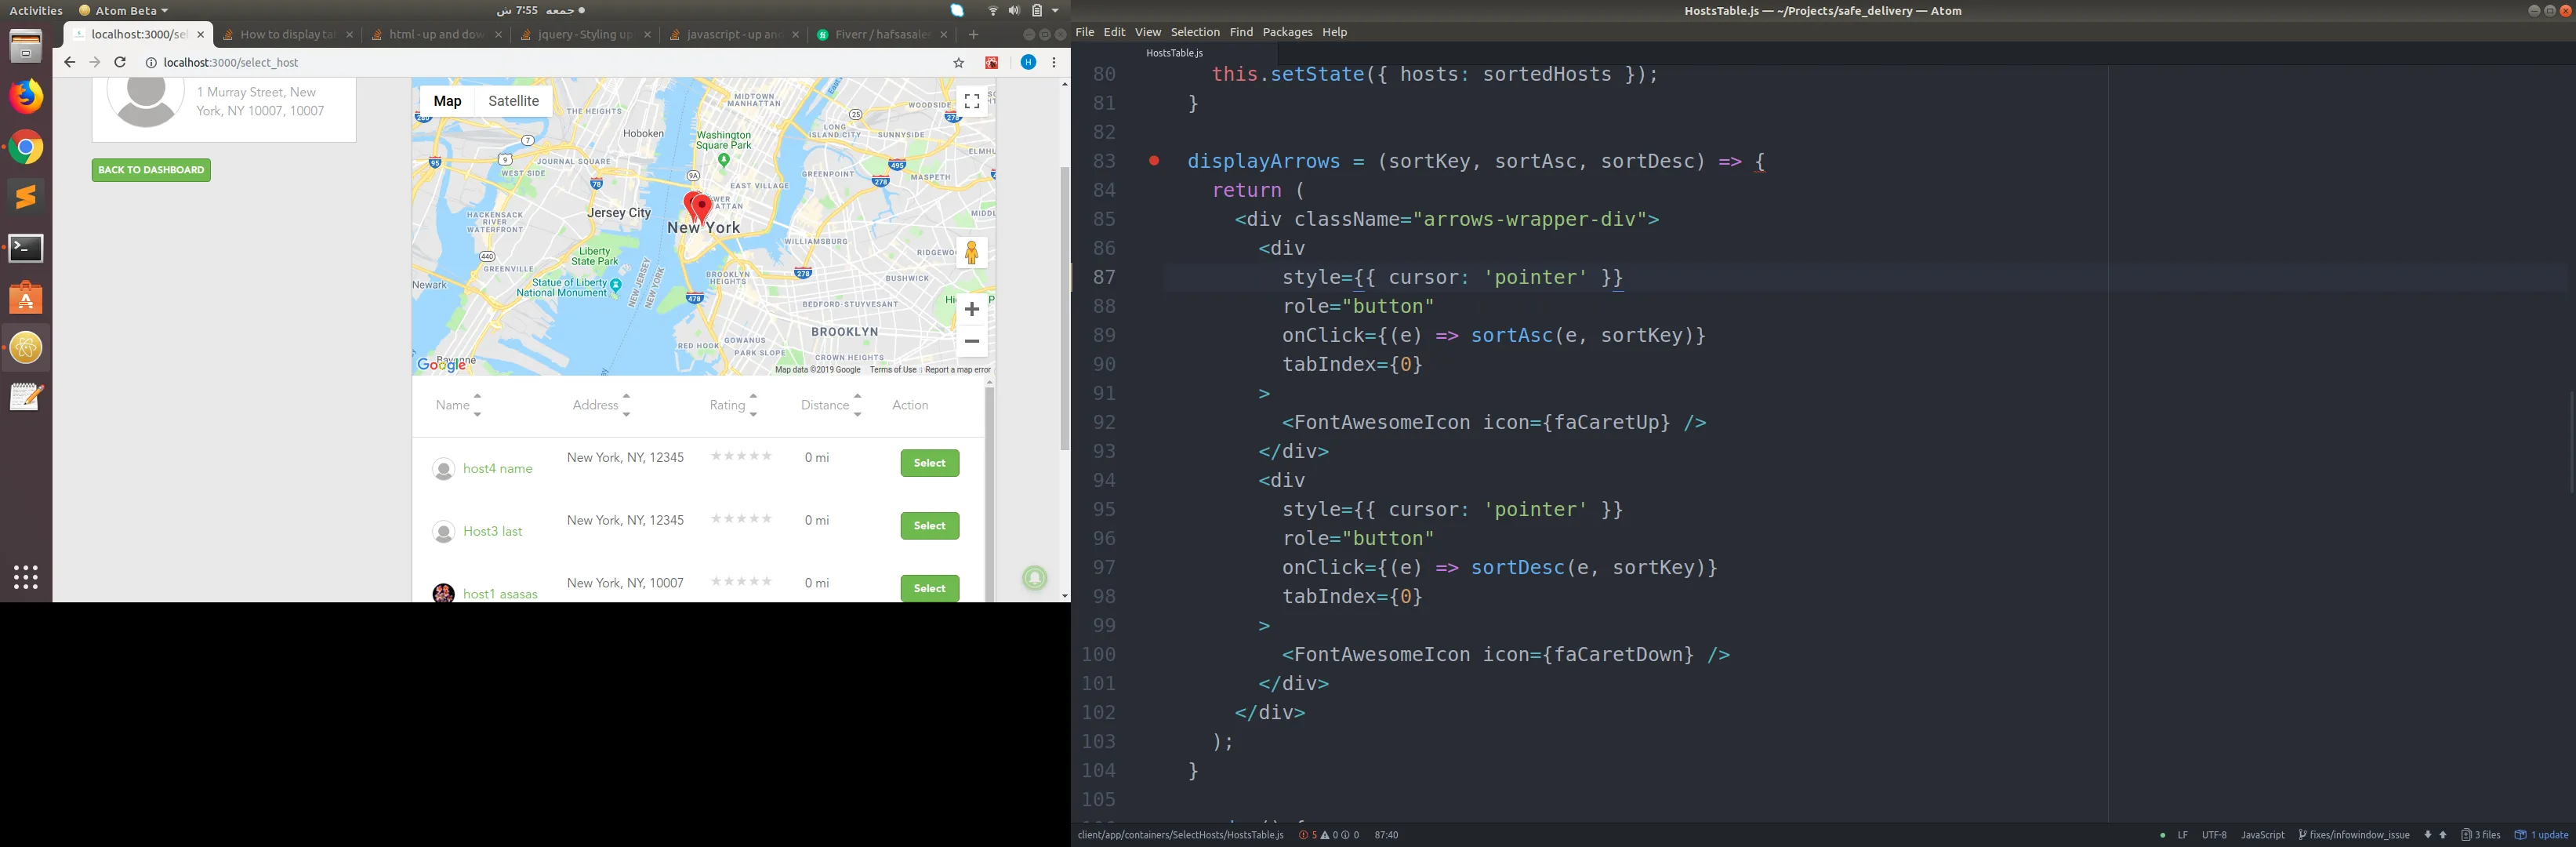2576x847 pixels.
Task: Click the Street View pegman icon
Action: tap(971, 253)
